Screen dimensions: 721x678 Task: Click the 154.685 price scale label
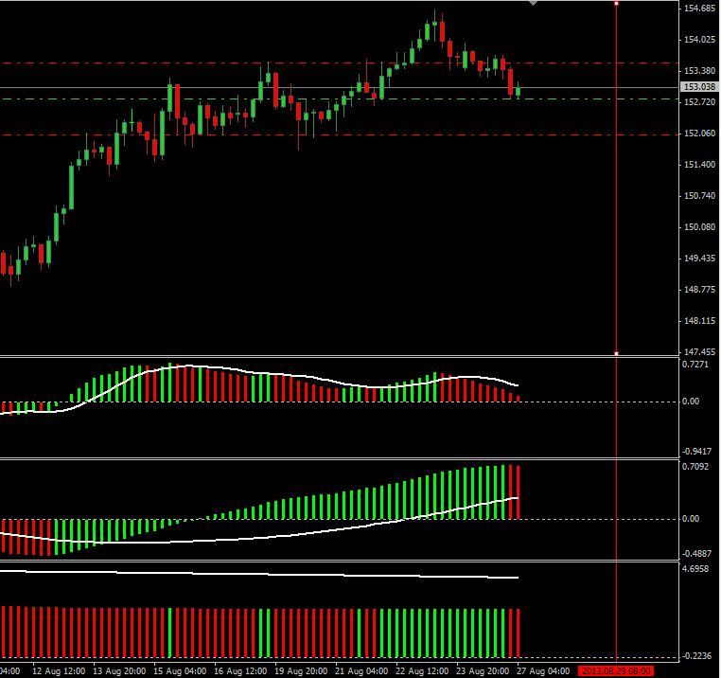tap(699, 9)
